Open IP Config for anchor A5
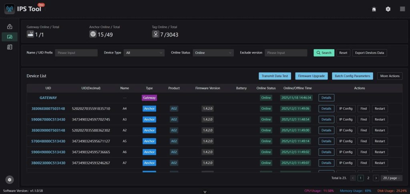The image size is (410, 194). pos(346,141)
